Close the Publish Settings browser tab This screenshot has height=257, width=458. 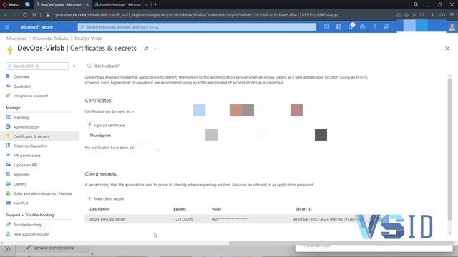pos(146,5)
